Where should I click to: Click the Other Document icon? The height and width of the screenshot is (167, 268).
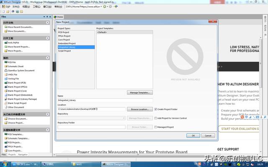pyautogui.click(x=6, y=107)
